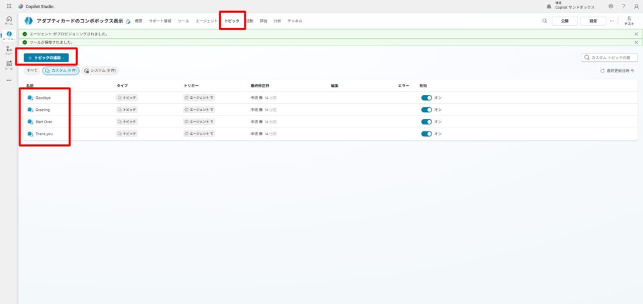Expand the more options ellipsis next to 設定

point(611,21)
